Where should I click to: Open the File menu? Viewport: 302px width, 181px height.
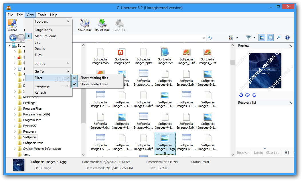pos(10,15)
